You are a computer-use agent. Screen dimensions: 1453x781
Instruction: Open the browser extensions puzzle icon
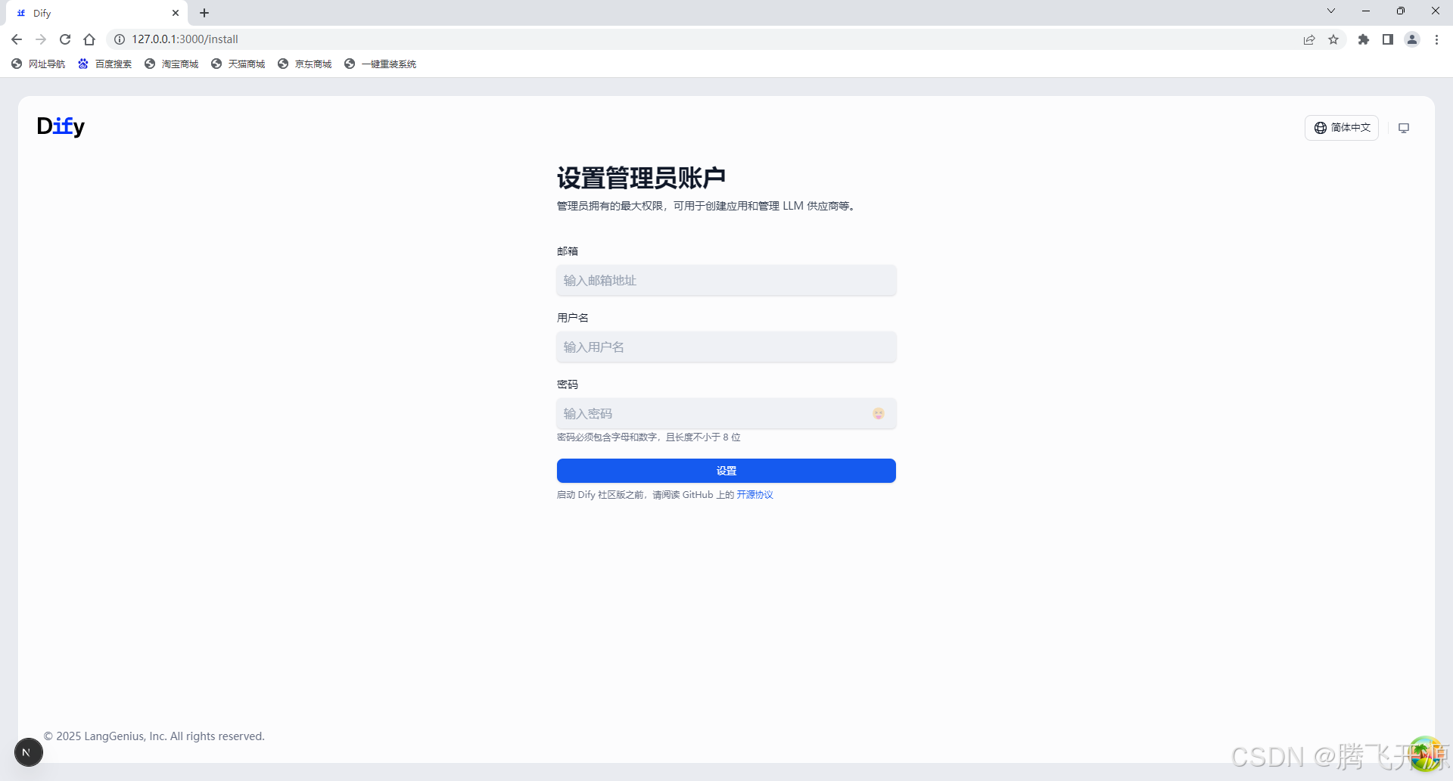click(1364, 39)
